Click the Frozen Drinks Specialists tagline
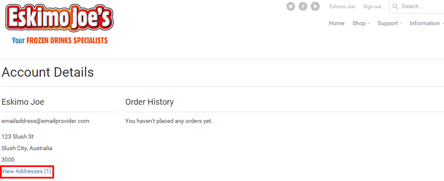This screenshot has width=444, height=181. pos(59,40)
